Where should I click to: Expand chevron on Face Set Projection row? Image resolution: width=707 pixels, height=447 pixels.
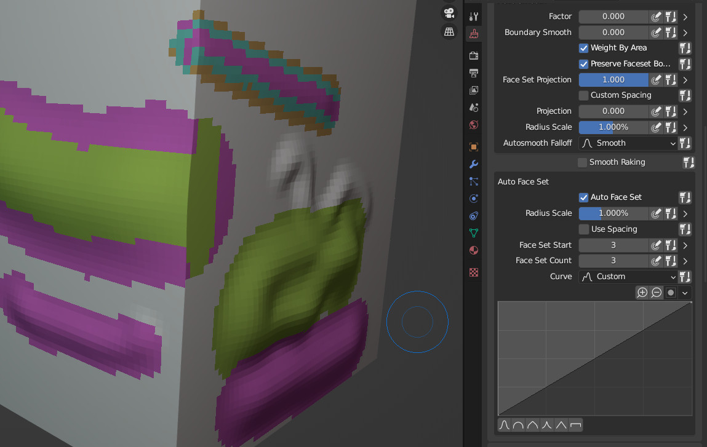(685, 80)
